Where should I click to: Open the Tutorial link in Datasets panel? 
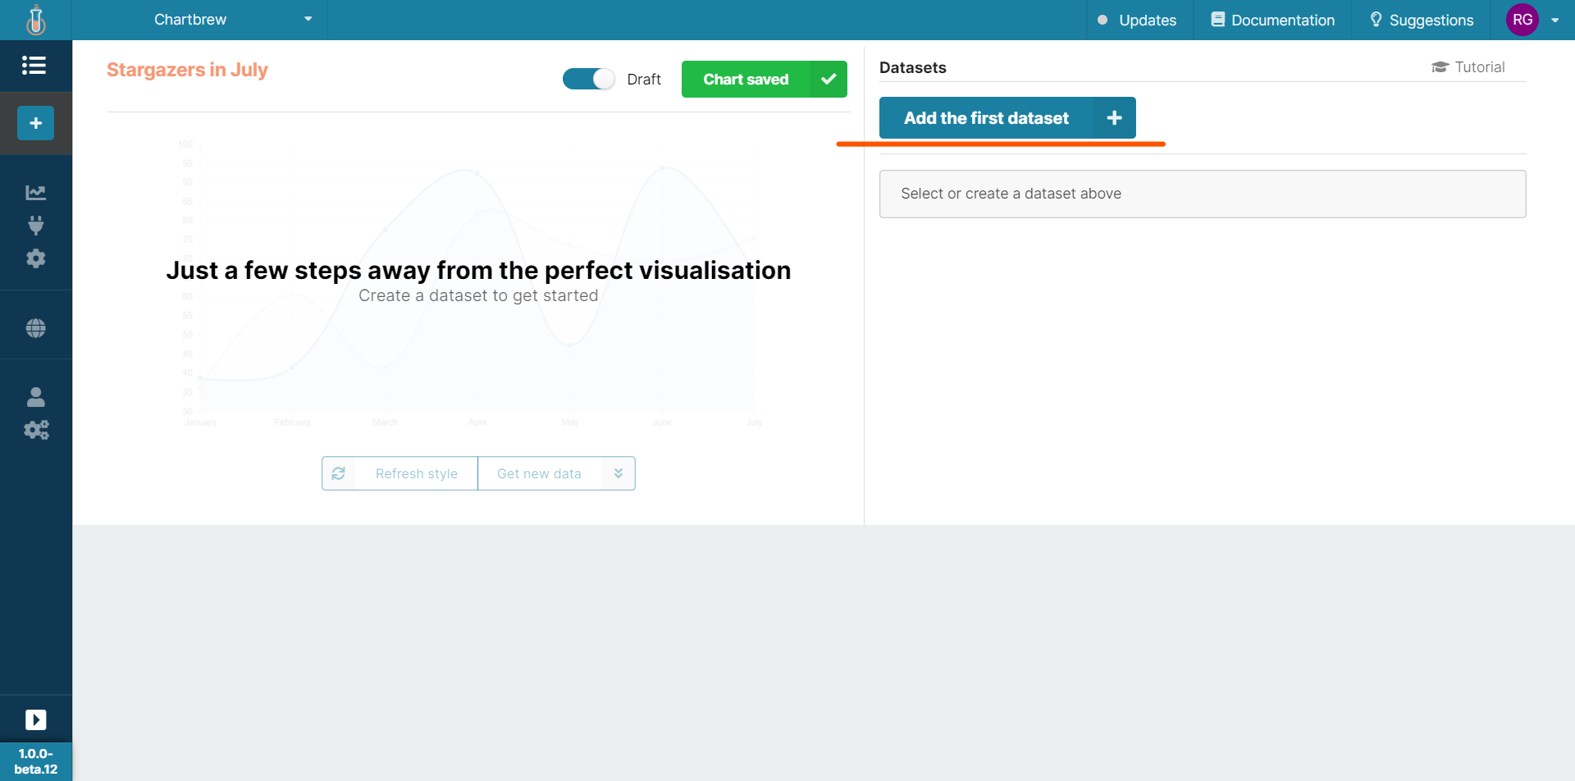pyautogui.click(x=1468, y=66)
